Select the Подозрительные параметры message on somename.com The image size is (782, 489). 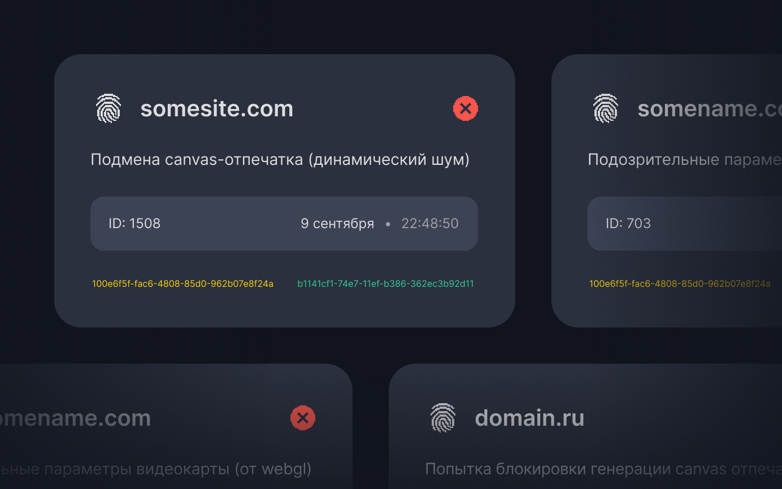(x=683, y=160)
